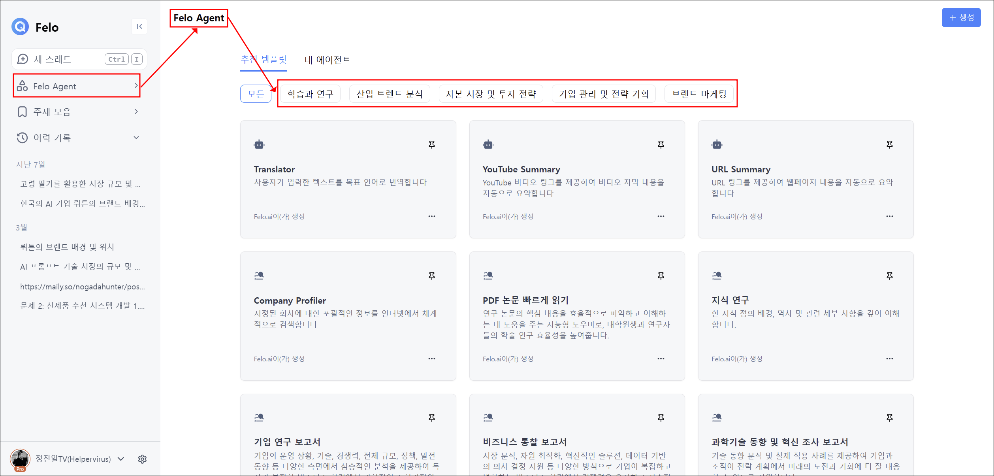The width and height of the screenshot is (994, 476).
Task: Pin the 비즈니스 통찰 보고서 card
Action: tap(661, 418)
